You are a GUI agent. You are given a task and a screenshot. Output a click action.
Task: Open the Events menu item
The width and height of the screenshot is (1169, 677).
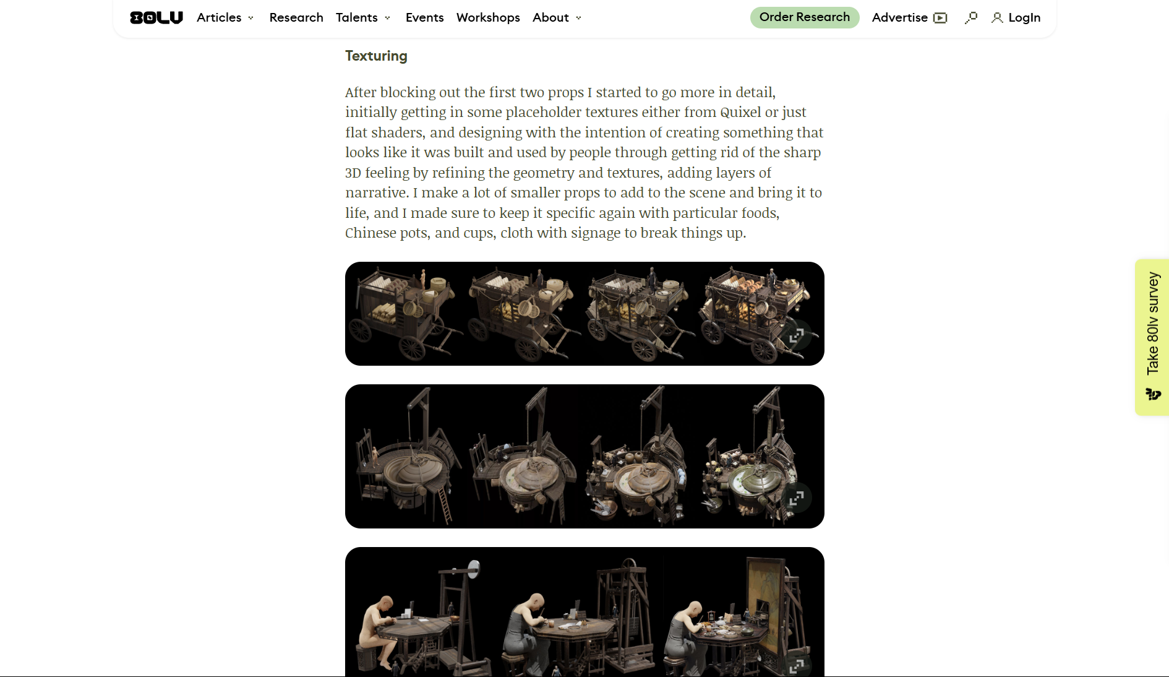pyautogui.click(x=424, y=17)
